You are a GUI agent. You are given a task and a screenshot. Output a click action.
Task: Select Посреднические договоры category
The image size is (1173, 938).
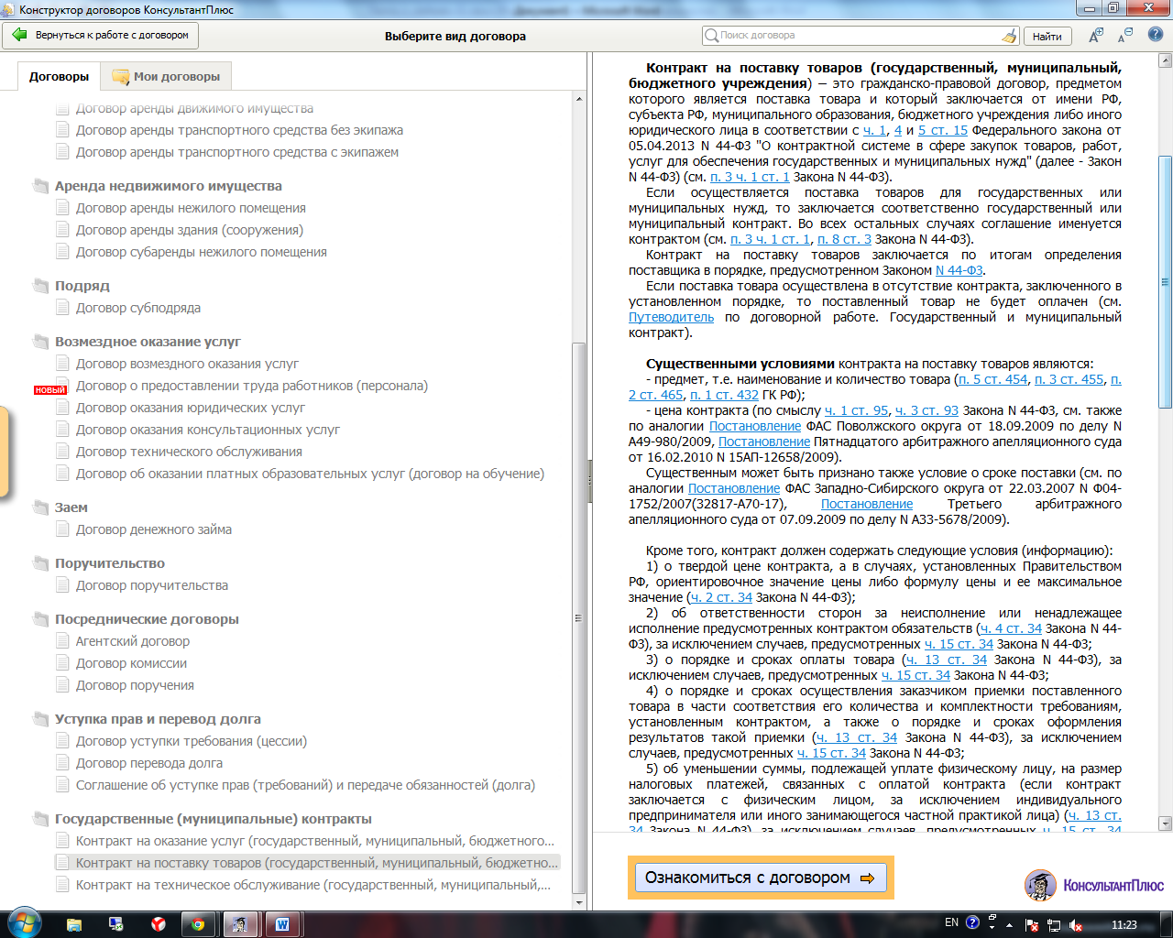point(147,619)
